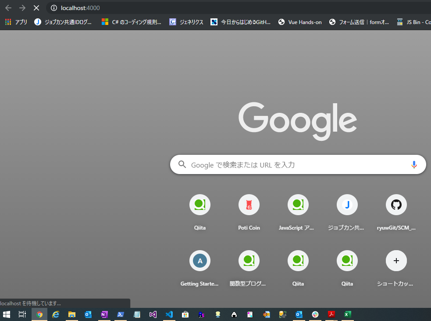Open the onigiri rice-ball app in taskbar
Viewport: 431px width, 321px height.
coord(234,314)
